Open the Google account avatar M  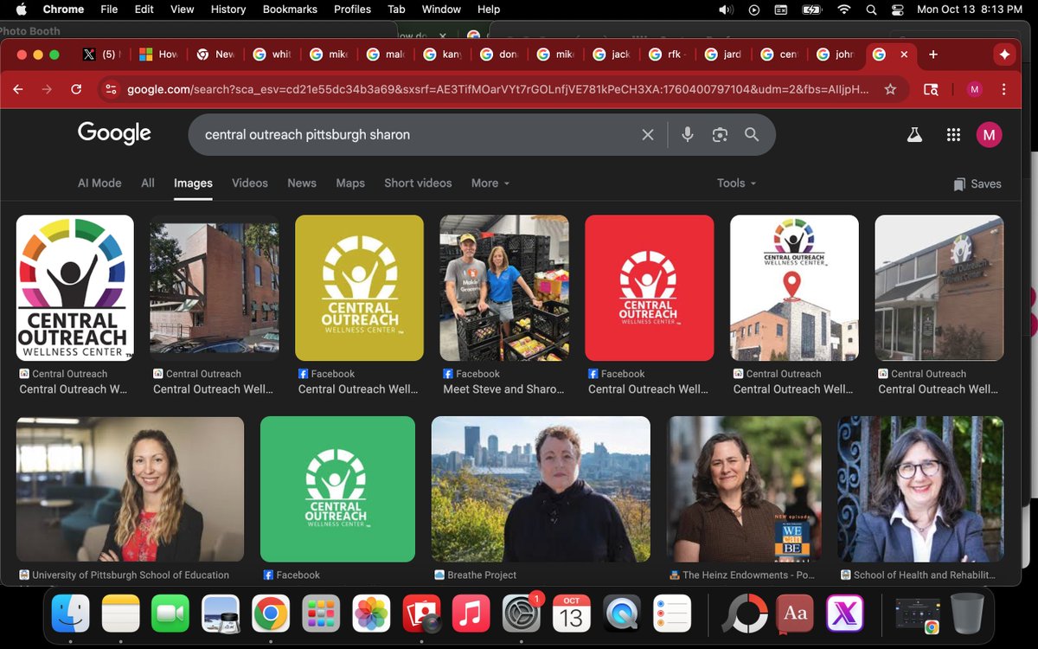[989, 135]
